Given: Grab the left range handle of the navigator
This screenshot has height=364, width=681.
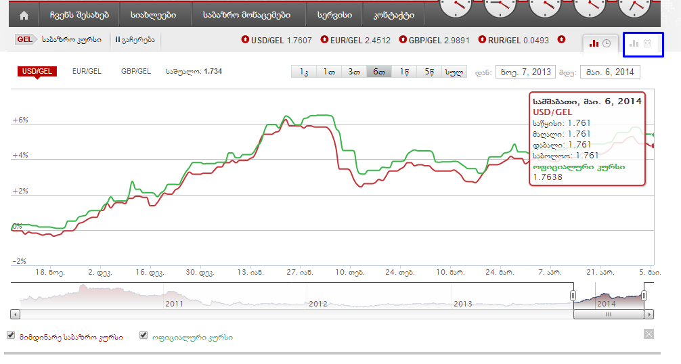Looking at the screenshot, I should pyautogui.click(x=573, y=296).
